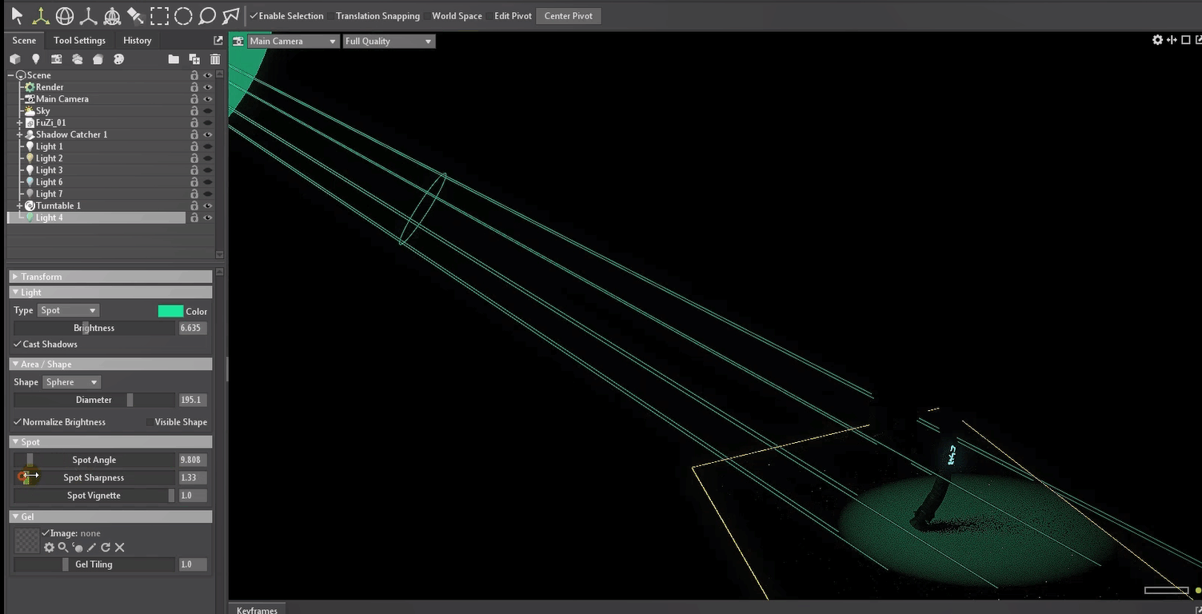Click the Gel Tiling value field

pyautogui.click(x=193, y=564)
